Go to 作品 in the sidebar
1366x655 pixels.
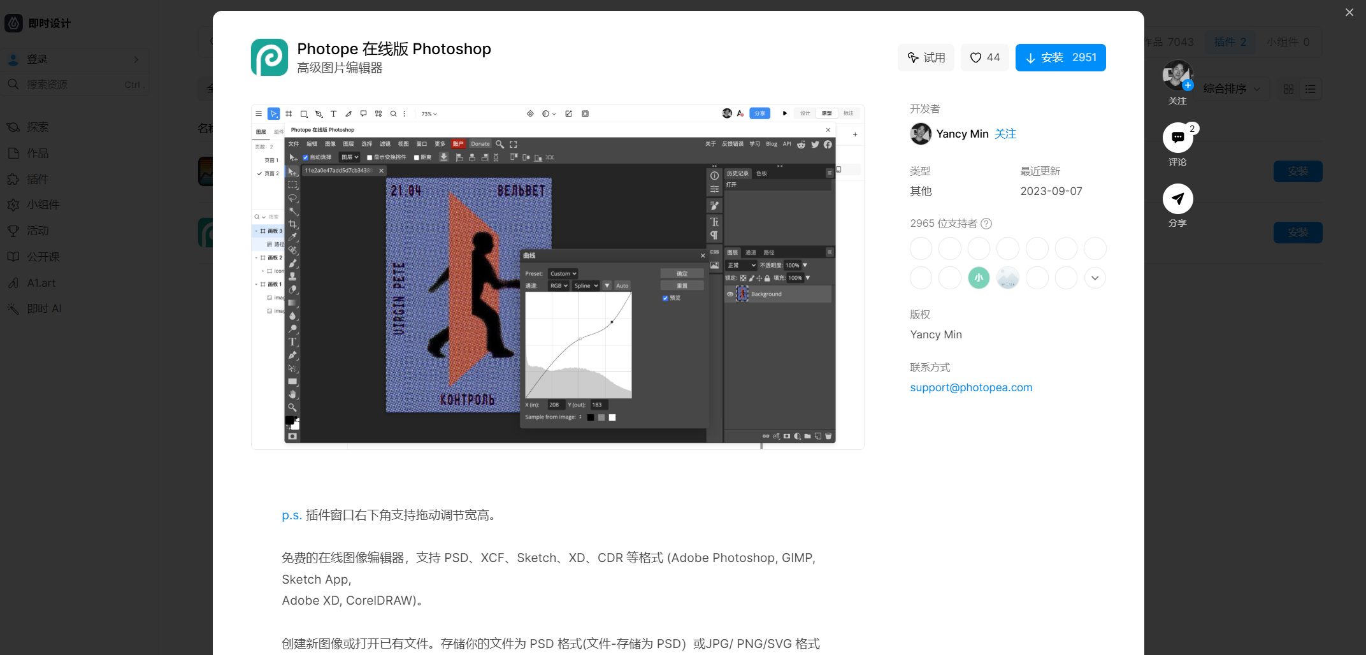point(38,153)
